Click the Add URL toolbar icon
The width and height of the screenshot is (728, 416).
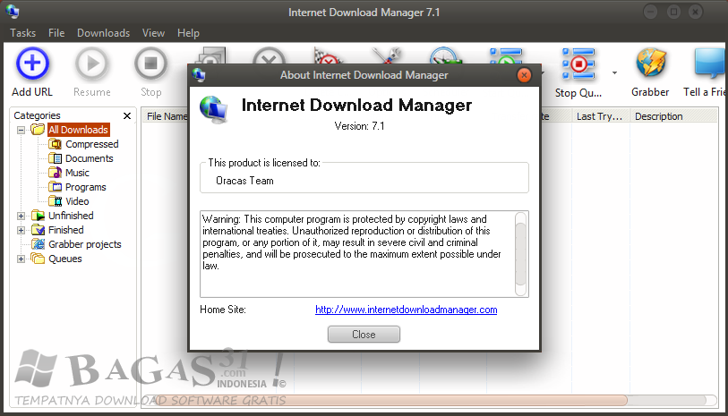click(x=32, y=64)
